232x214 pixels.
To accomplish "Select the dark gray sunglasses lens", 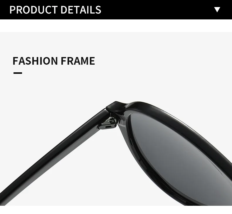I will (x=178, y=156).
